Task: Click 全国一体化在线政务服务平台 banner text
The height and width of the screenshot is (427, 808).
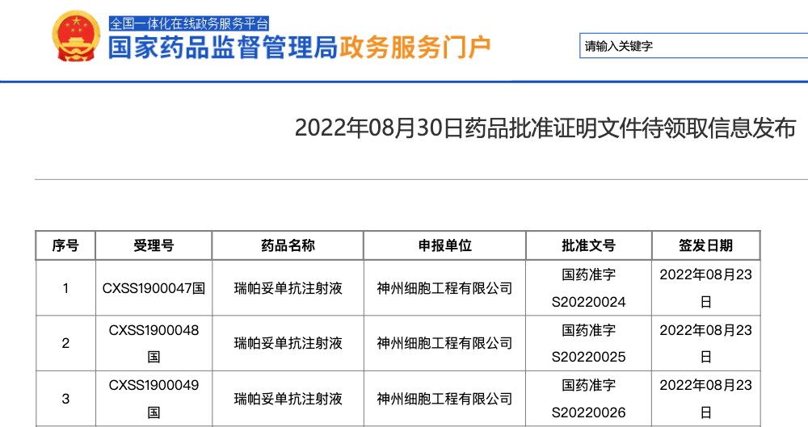Action: click(189, 23)
